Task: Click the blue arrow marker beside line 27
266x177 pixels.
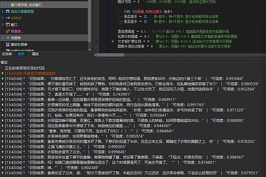Action: (96, 42)
